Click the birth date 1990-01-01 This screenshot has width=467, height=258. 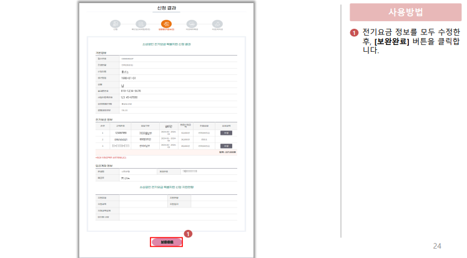point(128,78)
